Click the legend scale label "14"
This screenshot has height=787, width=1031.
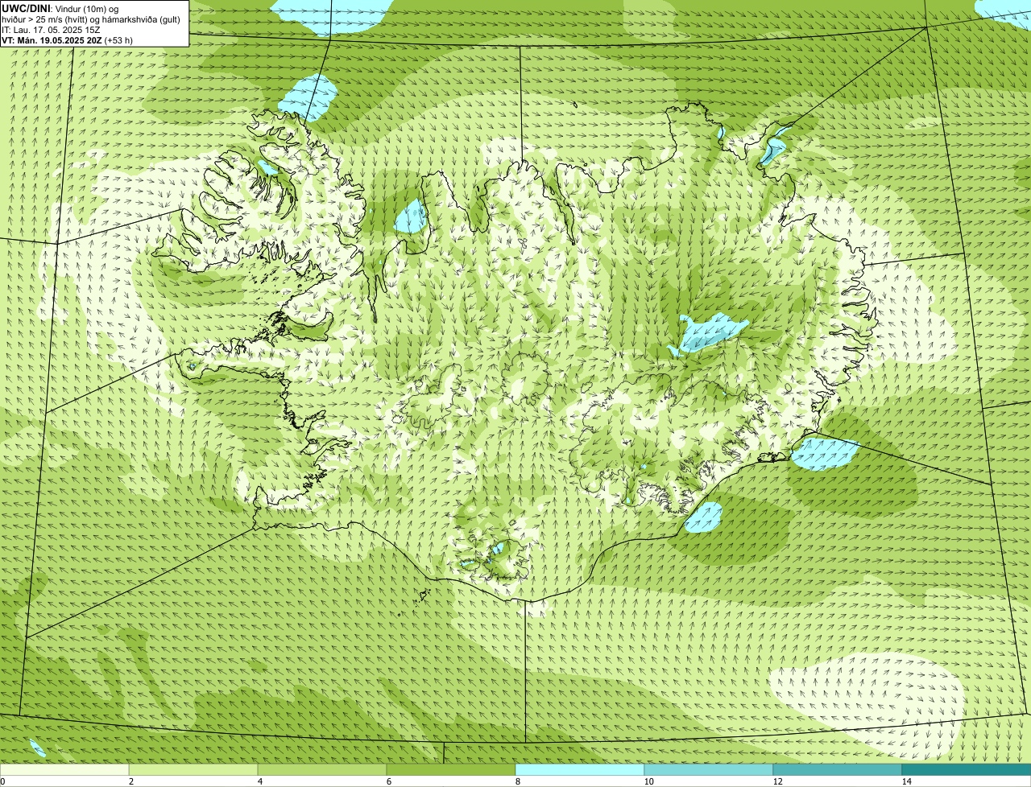coord(906,781)
